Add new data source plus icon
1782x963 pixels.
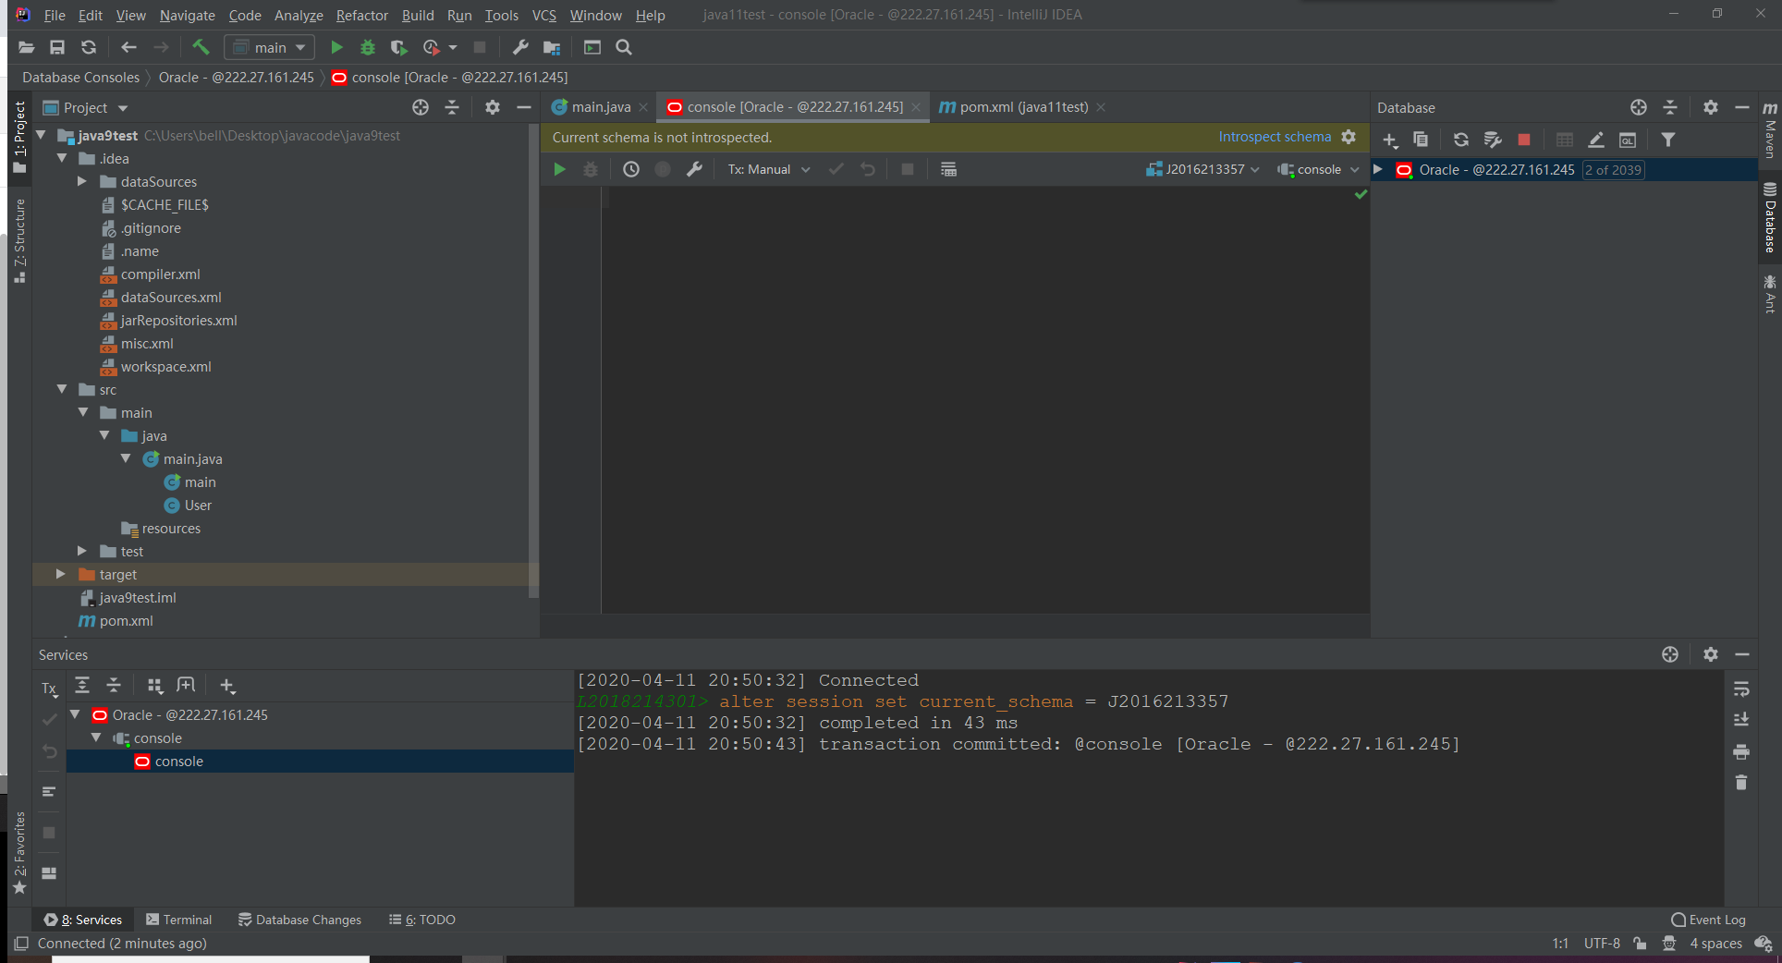[1390, 140]
